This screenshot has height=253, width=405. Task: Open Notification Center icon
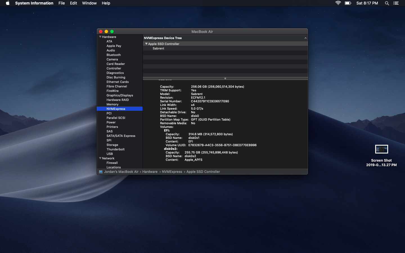point(396,3)
